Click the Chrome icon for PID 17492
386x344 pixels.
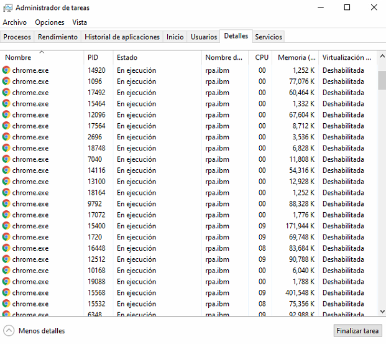pyautogui.click(x=6, y=93)
